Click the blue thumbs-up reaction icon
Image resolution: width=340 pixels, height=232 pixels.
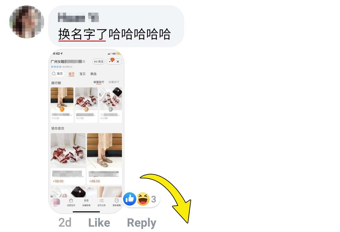click(130, 199)
